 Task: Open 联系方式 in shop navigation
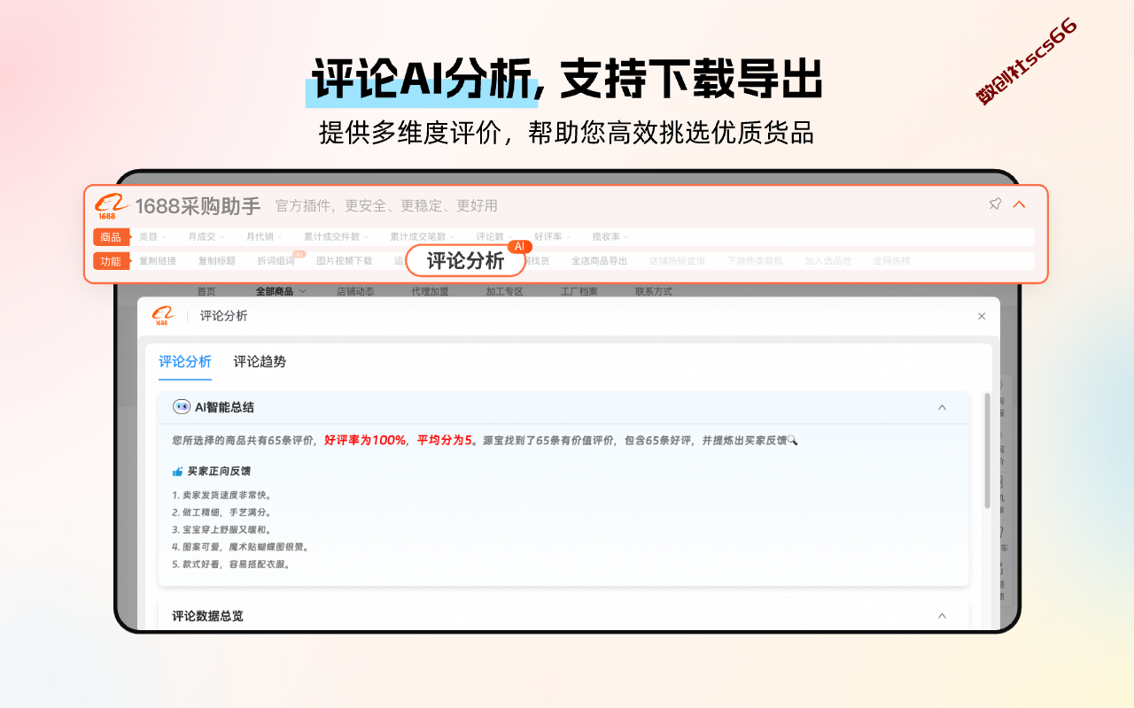click(654, 291)
